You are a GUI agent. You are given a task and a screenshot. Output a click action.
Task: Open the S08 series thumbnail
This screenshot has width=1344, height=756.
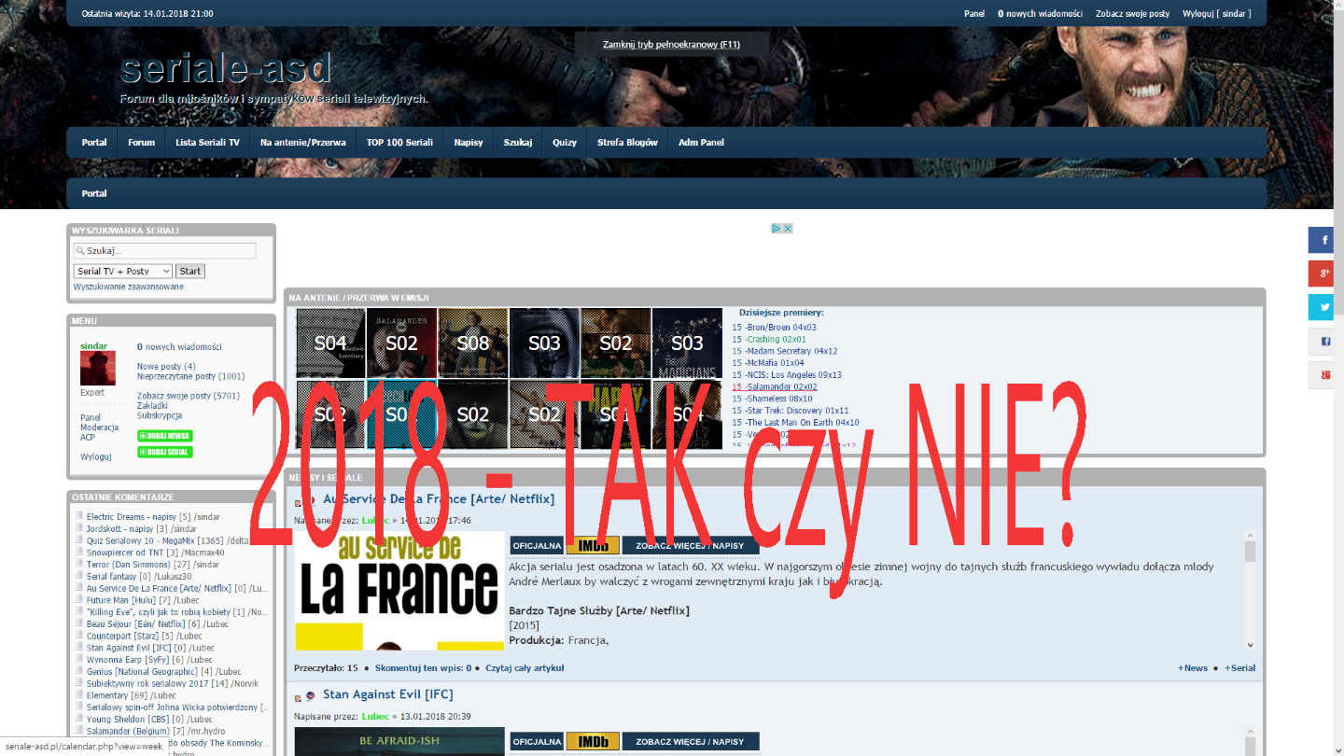pyautogui.click(x=473, y=343)
